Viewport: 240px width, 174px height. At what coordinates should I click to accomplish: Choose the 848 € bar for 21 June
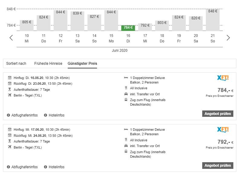coord(213,20)
